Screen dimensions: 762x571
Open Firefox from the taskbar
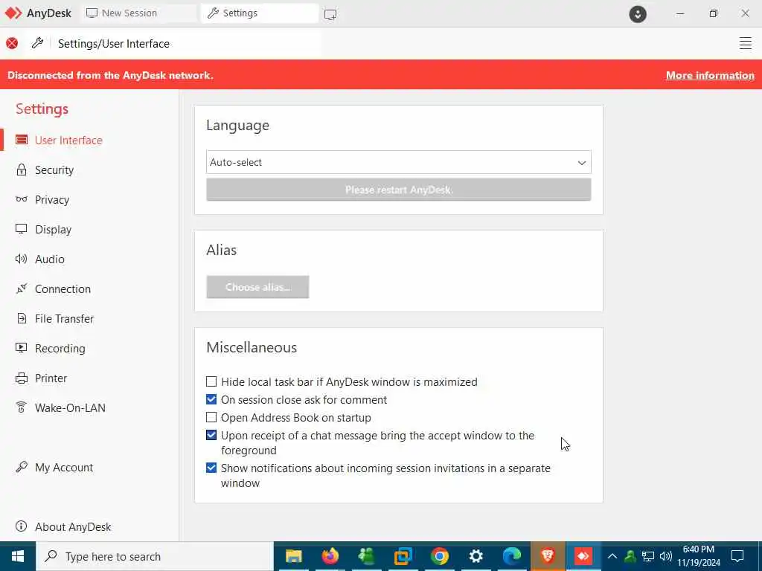330,556
